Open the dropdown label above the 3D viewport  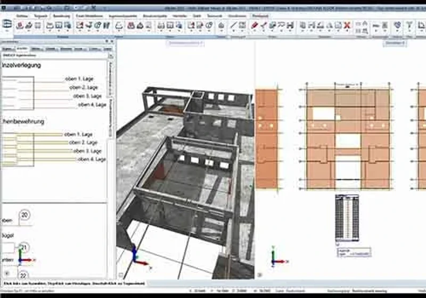click(185, 43)
